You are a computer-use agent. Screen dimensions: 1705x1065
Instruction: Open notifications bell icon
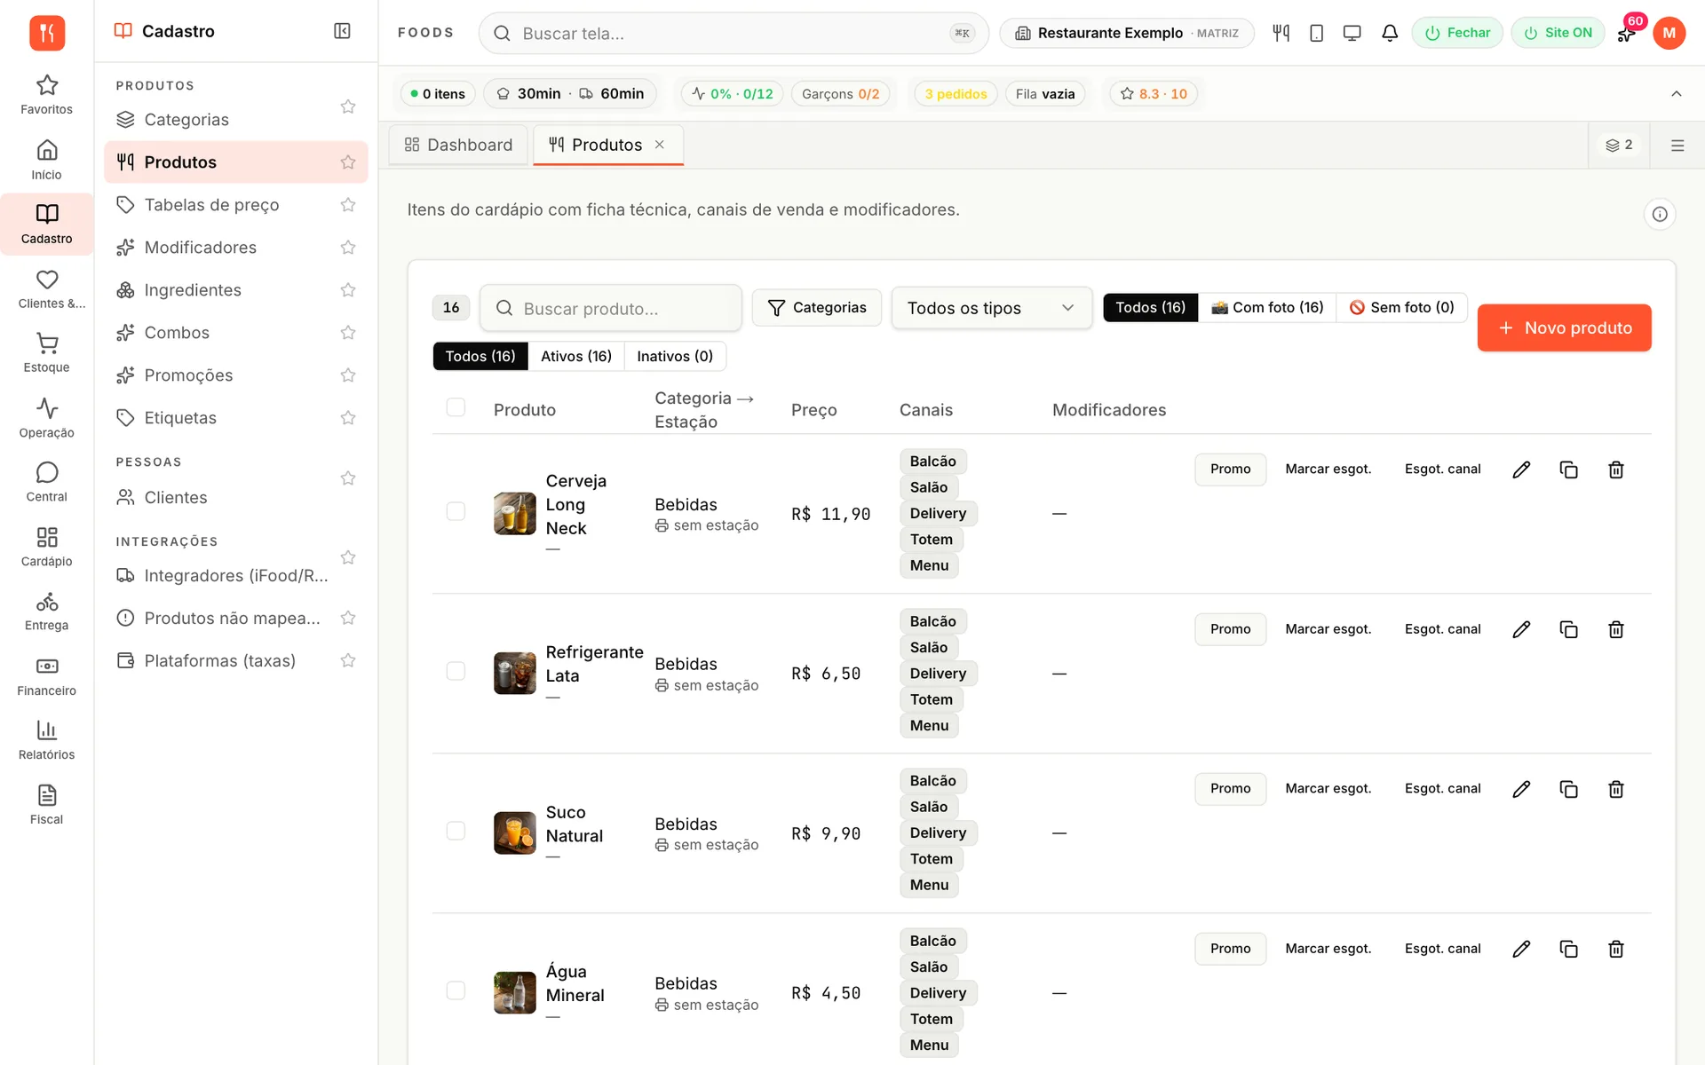(x=1390, y=33)
